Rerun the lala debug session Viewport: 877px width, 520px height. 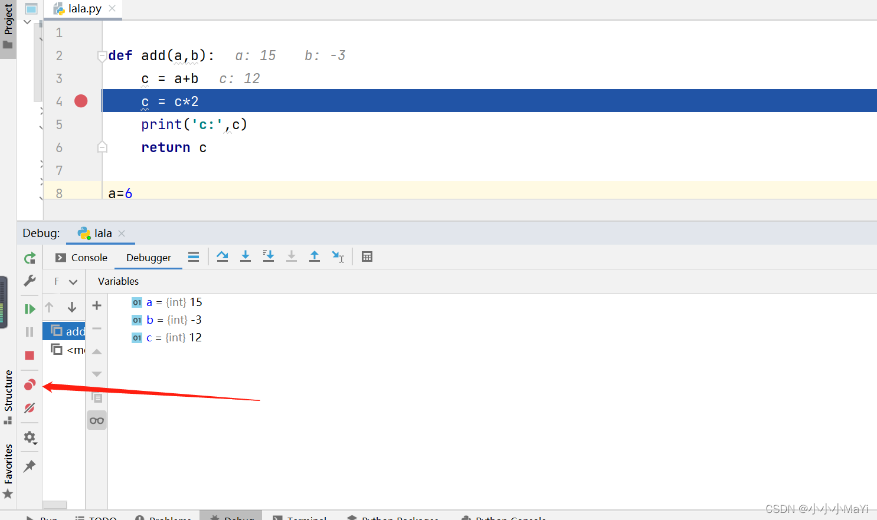(x=30, y=258)
